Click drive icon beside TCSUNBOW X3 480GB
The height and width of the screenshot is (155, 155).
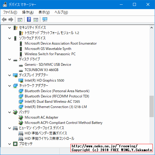21,70
